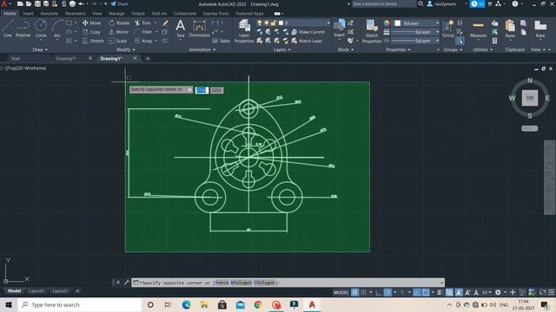Expand the Properties panel
The image size is (556, 312).
[x=398, y=50]
